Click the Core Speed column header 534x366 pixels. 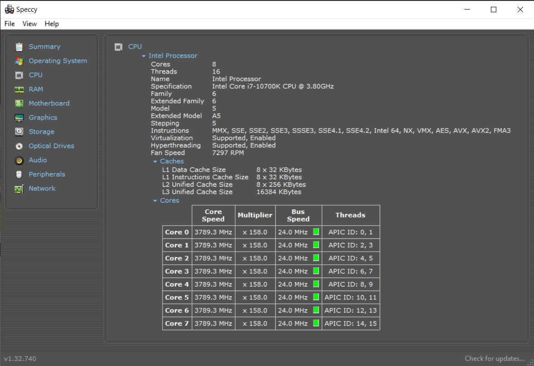pos(213,215)
